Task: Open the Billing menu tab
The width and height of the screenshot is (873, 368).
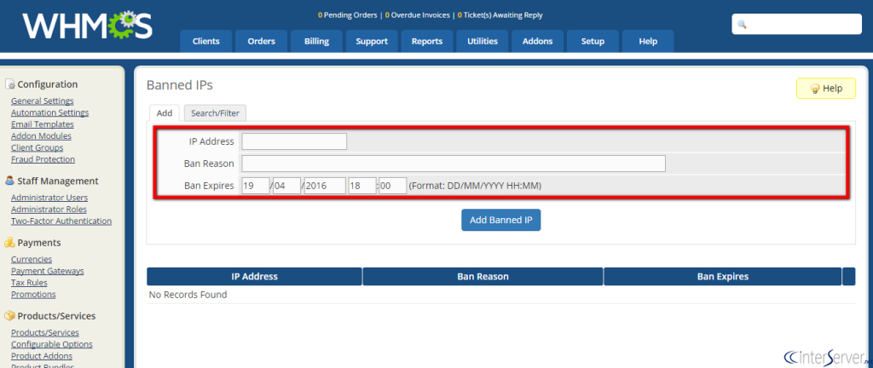Action: coord(316,41)
